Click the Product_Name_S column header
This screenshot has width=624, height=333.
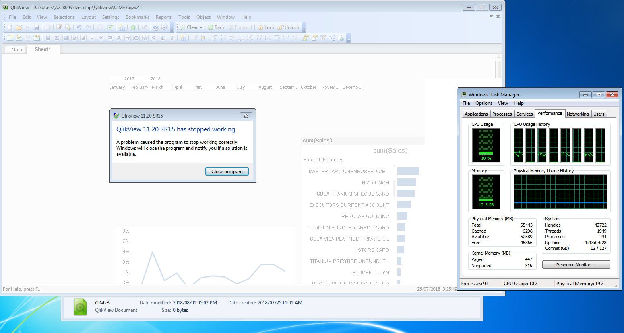(x=322, y=159)
